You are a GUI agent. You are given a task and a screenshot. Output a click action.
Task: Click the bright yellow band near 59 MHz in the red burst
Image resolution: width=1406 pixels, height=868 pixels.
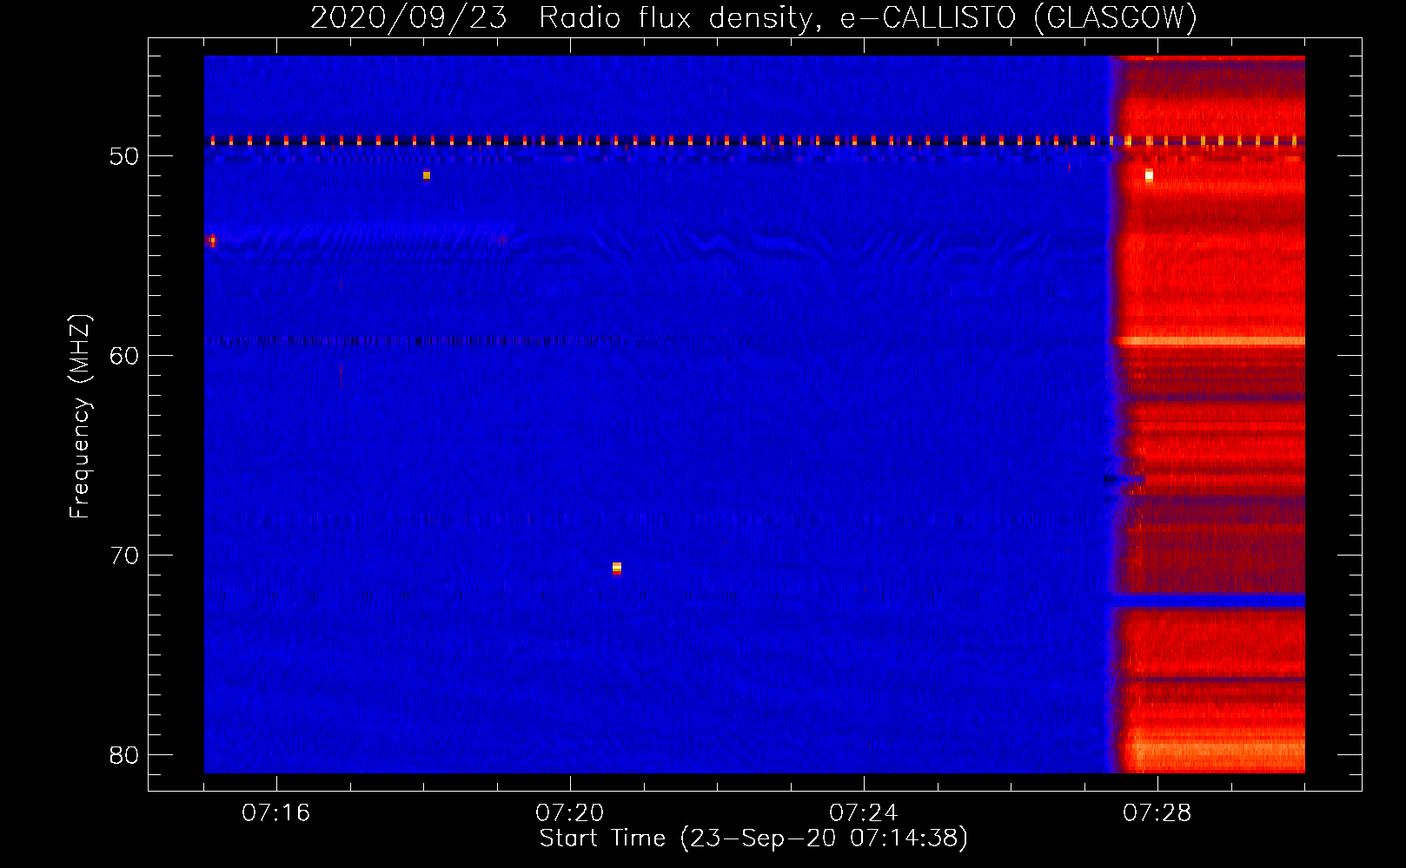point(1210,341)
